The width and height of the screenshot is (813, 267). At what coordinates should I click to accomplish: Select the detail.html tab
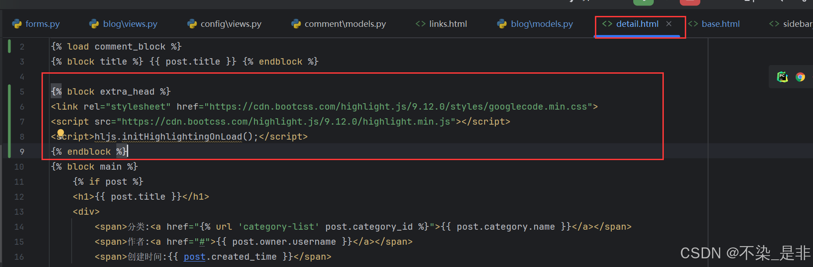tap(637, 24)
